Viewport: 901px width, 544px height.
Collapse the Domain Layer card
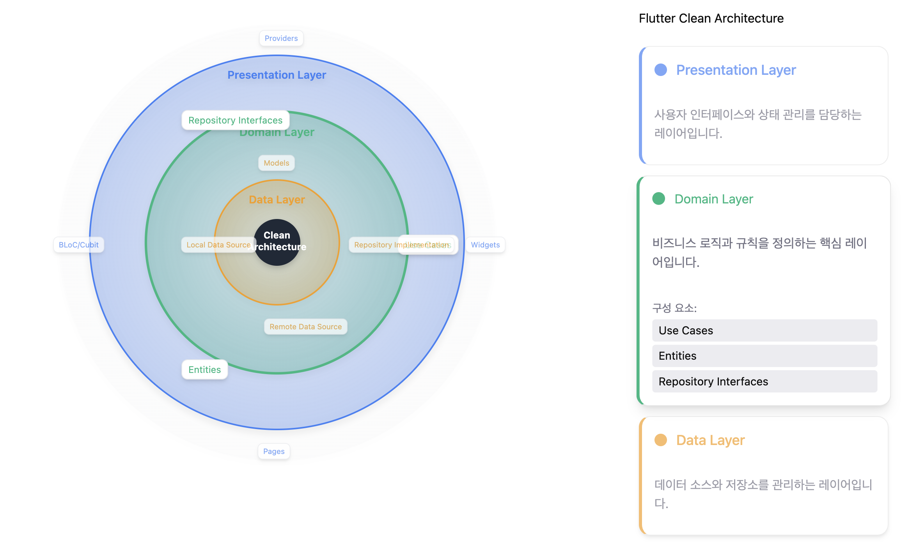713,199
